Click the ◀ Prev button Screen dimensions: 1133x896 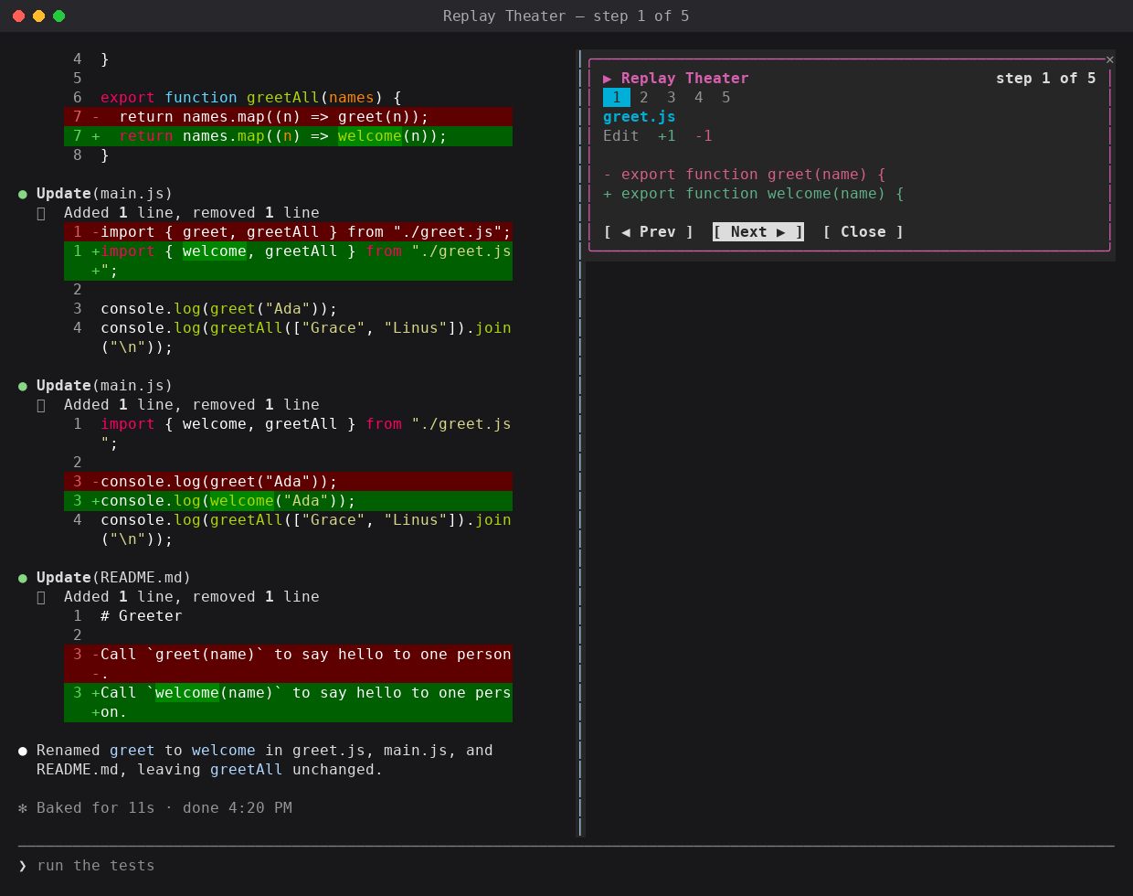click(x=649, y=232)
